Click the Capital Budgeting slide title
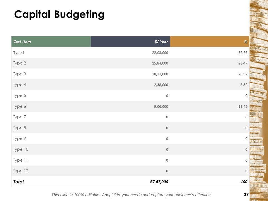This screenshot has width=268, height=201. tap(59, 15)
